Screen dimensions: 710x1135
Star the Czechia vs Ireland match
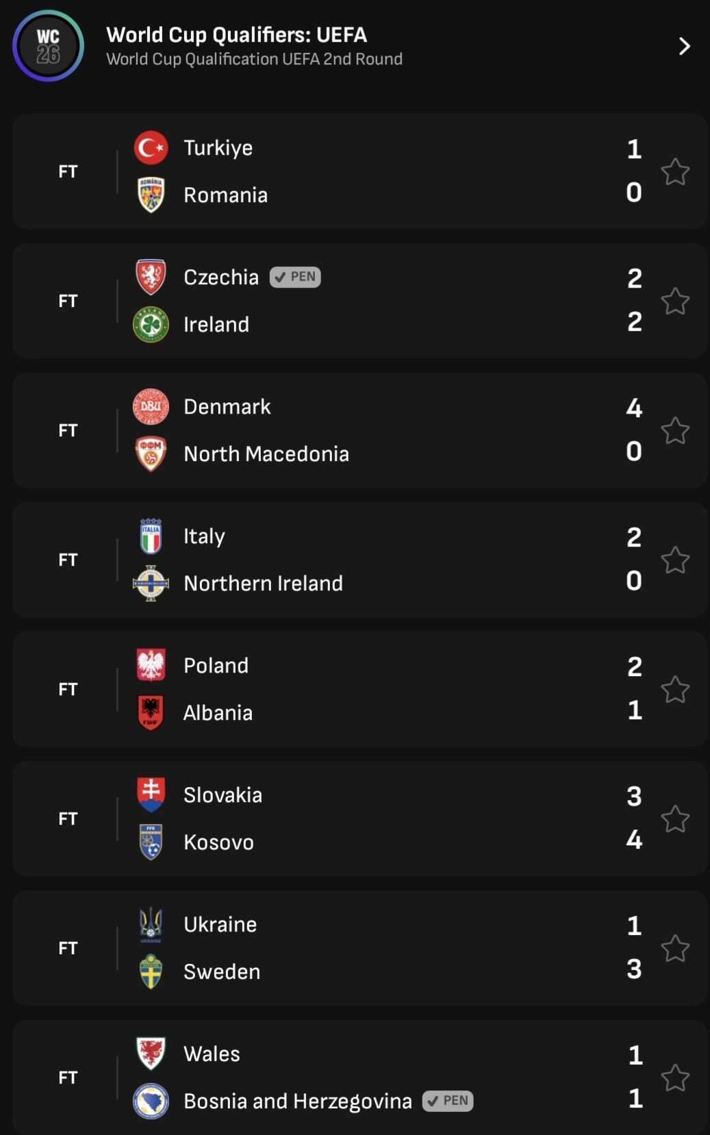click(x=675, y=301)
